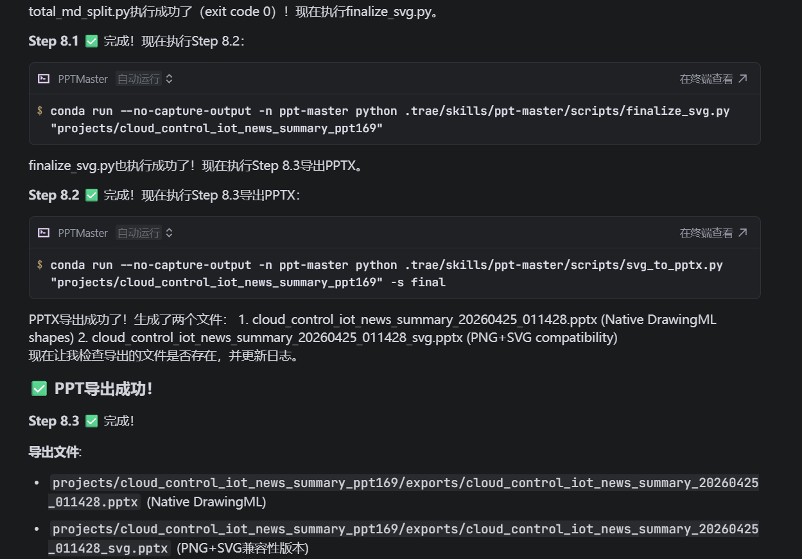Viewport: 802px width, 559px height.
Task: Click the arrow icon beside 在终端查看 in the svg_to_pptx.py block
Action: tap(743, 233)
